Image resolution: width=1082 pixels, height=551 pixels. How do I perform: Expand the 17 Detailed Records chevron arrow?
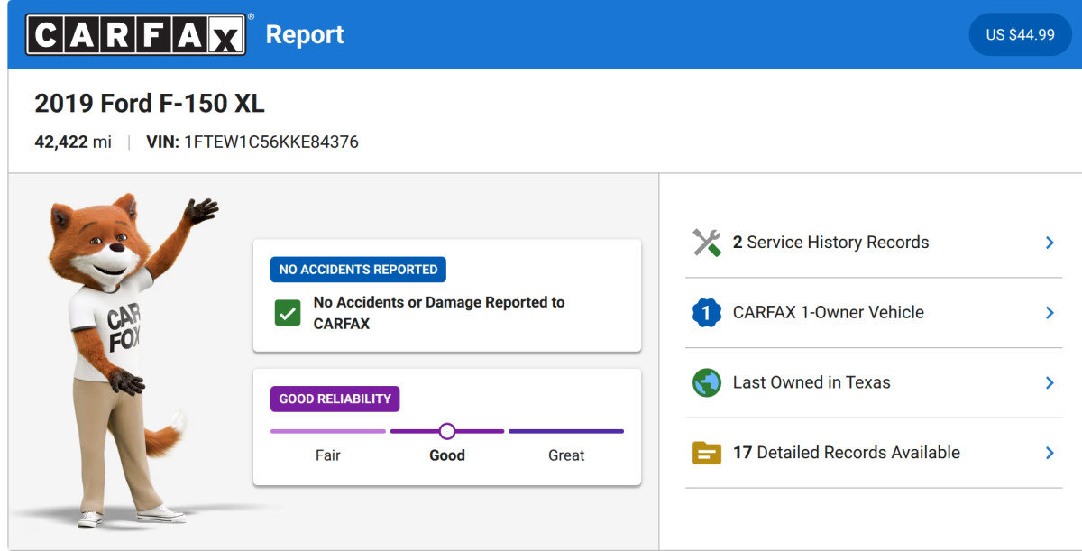(x=1050, y=453)
